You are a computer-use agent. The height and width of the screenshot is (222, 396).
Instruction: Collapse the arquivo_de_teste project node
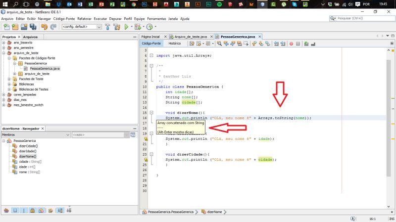(4, 53)
